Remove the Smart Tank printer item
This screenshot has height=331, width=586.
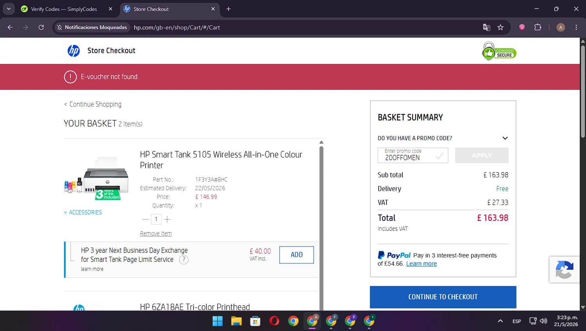(156, 233)
